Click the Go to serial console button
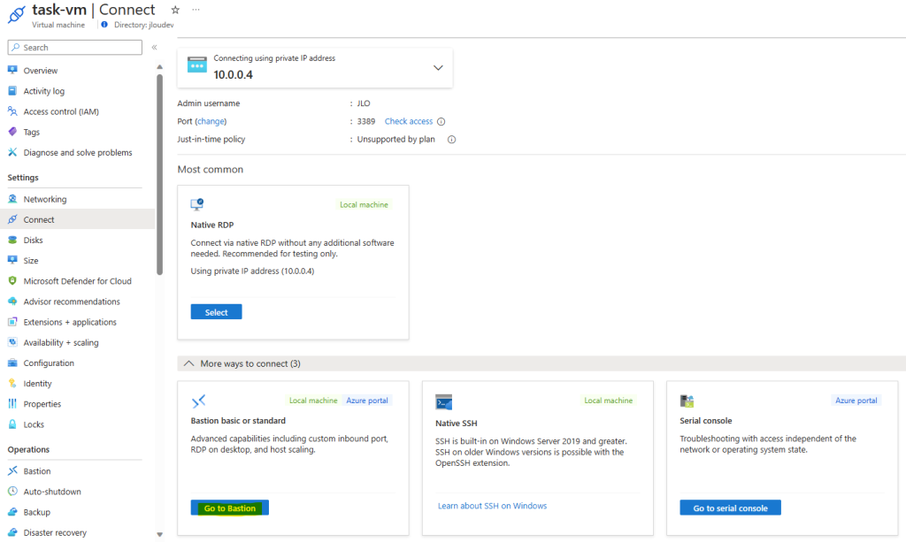This screenshot has height=542, width=906. (x=730, y=508)
